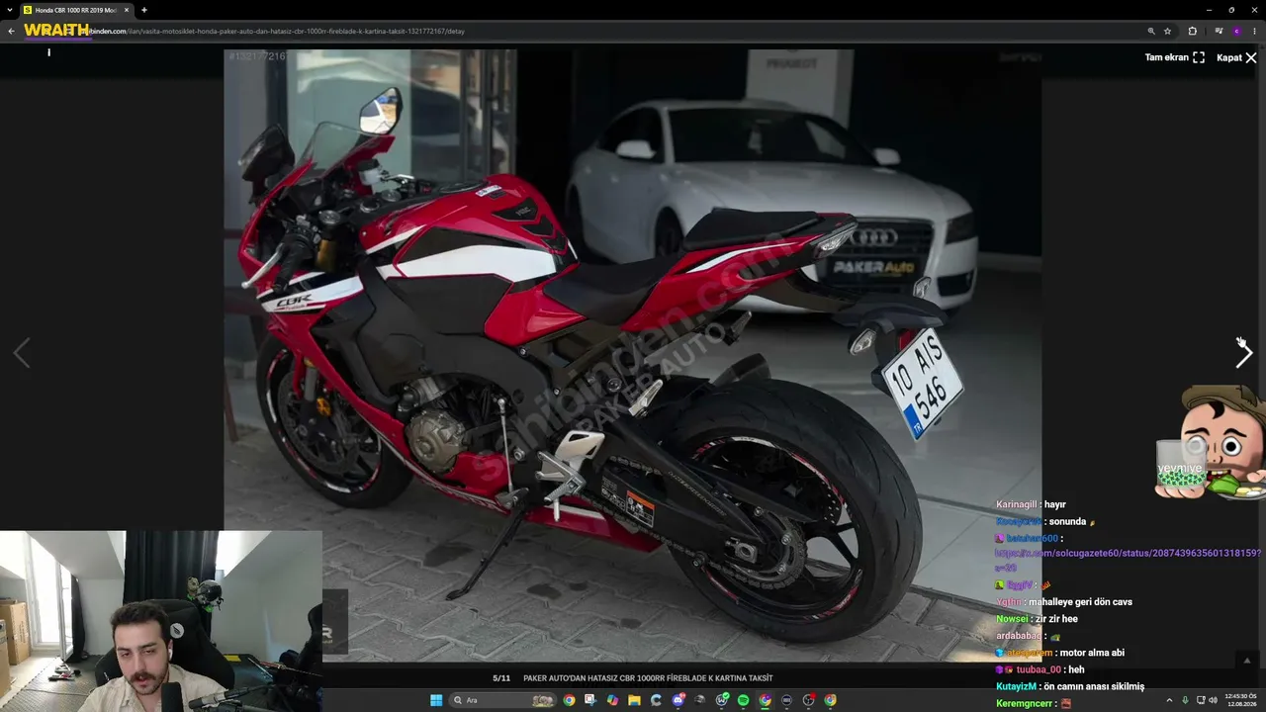The image size is (1266, 712).
Task: Open Spotify from the taskbar
Action: pos(743,700)
